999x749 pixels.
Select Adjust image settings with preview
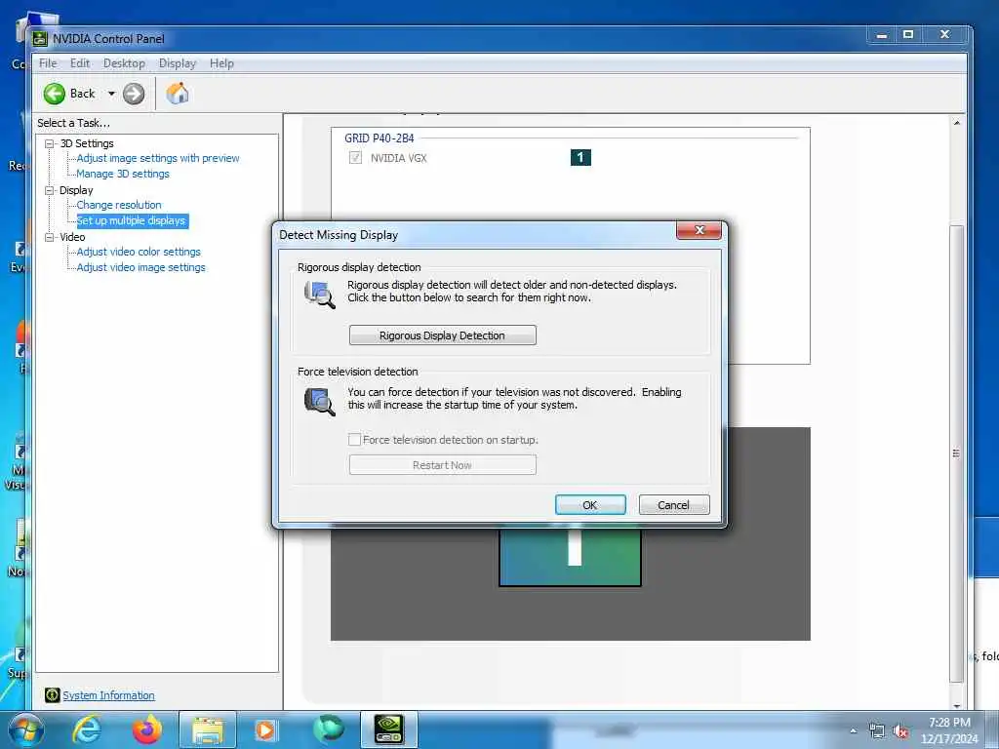pyautogui.click(x=158, y=158)
